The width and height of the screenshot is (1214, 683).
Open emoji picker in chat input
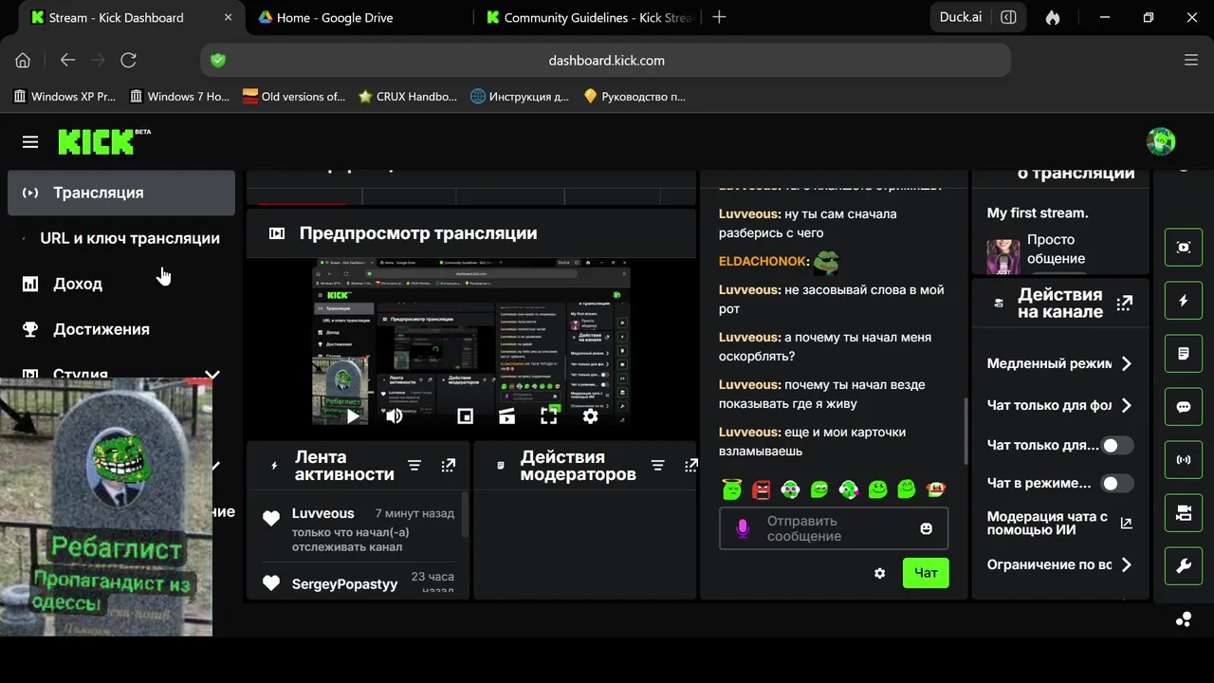coord(927,528)
